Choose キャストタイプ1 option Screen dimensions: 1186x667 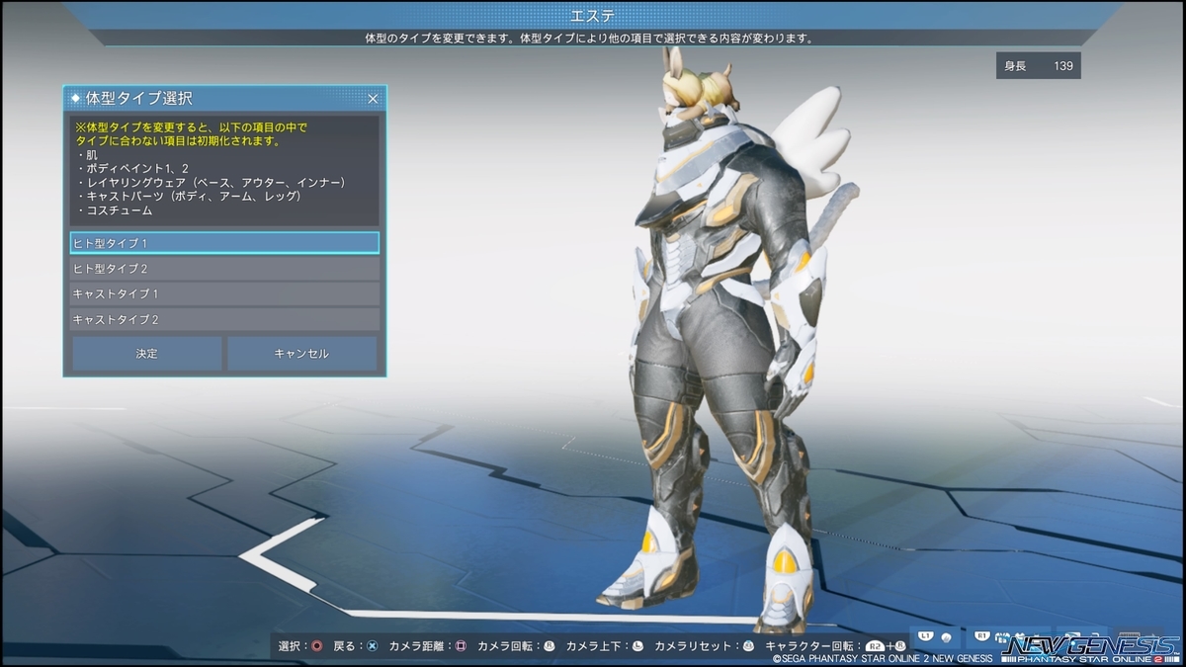(224, 293)
